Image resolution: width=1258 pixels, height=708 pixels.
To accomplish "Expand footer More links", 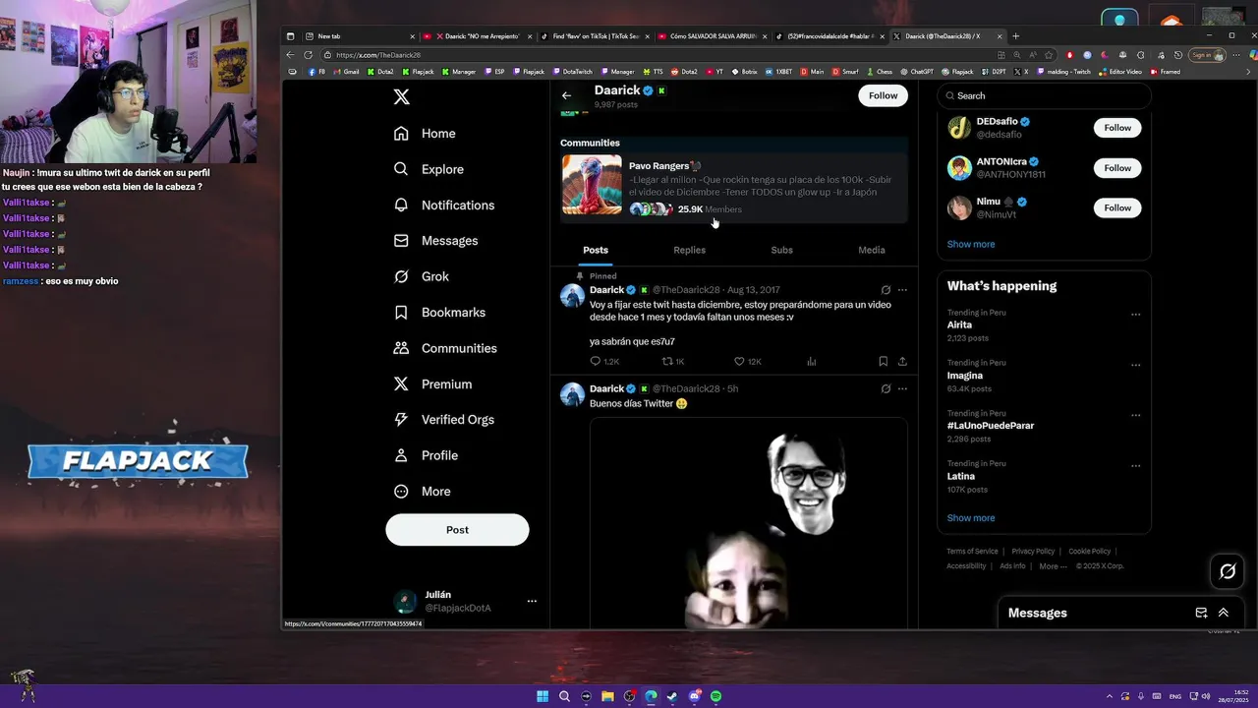I will point(1053,566).
